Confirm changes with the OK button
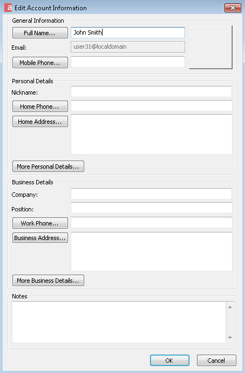Image resolution: width=245 pixels, height=373 pixels. (169, 361)
